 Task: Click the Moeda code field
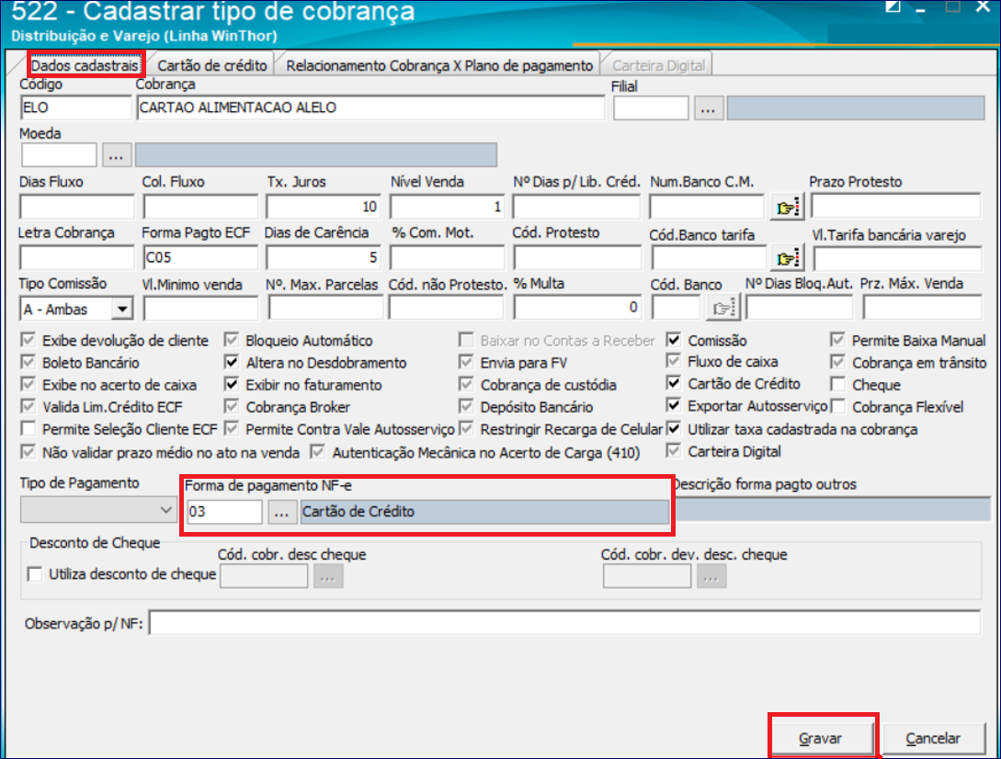59,155
